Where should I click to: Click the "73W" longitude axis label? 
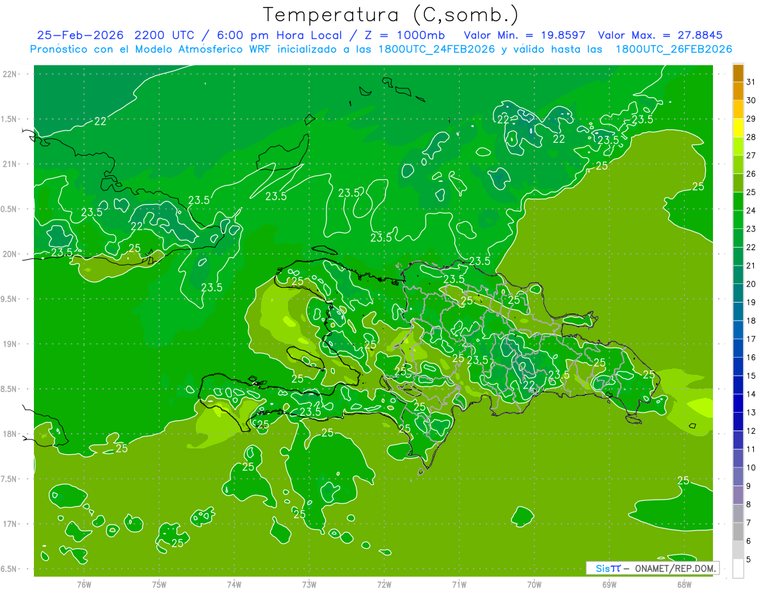[309, 585]
